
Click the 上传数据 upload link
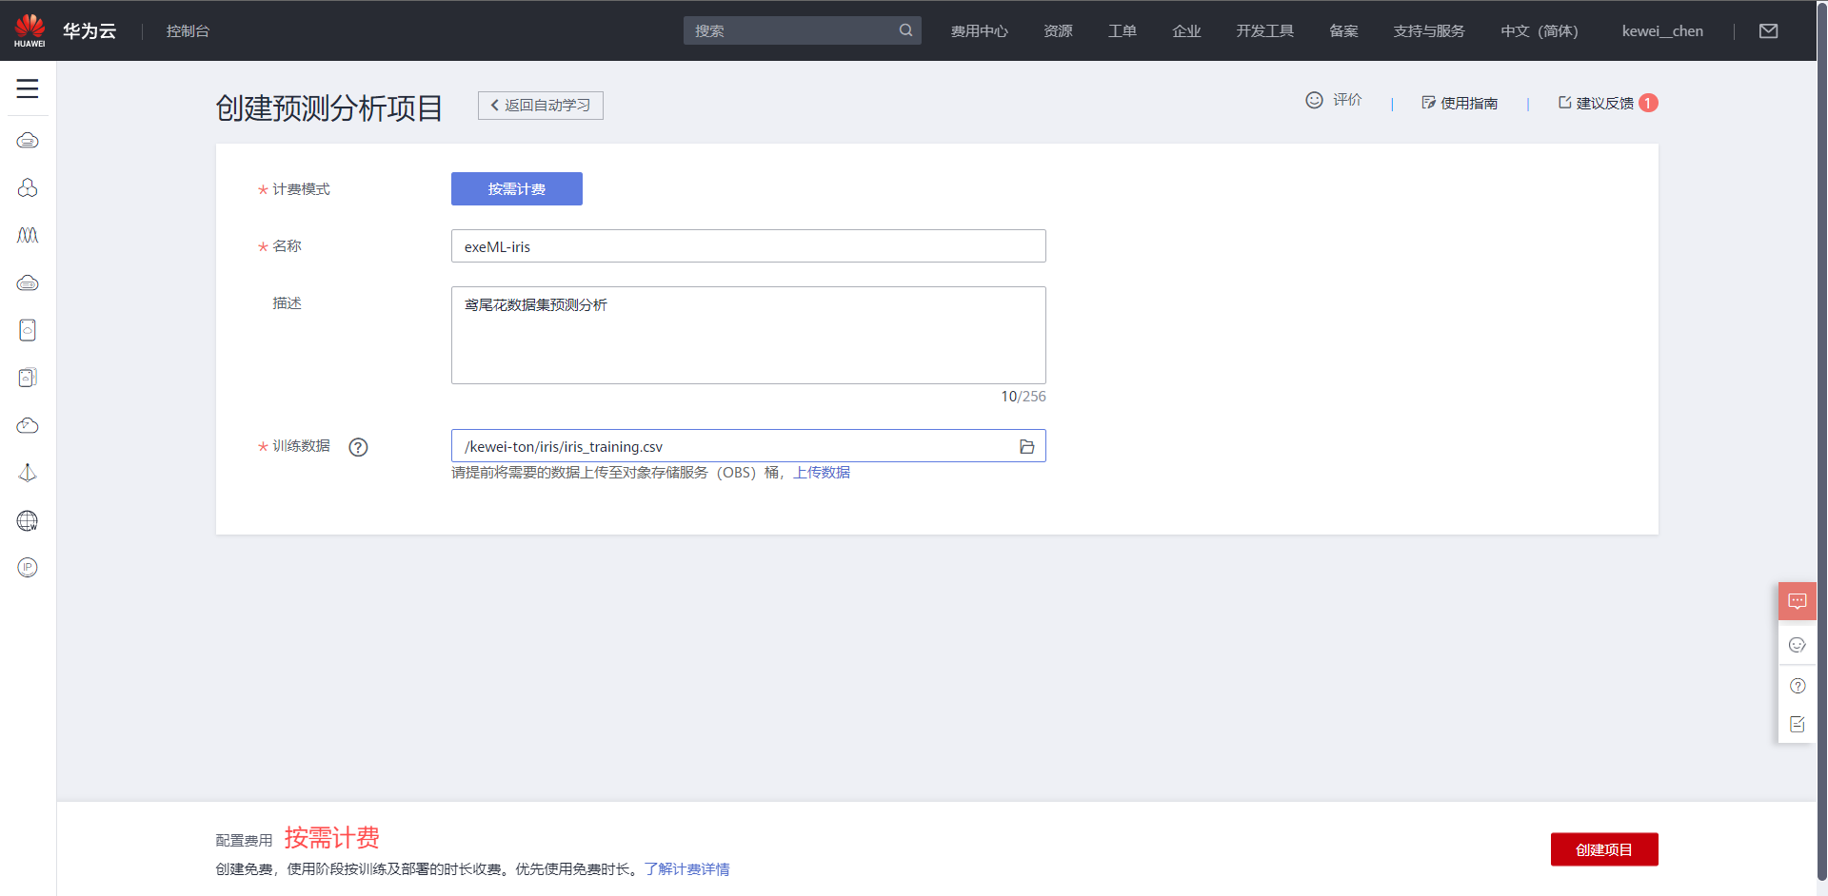coord(822,473)
